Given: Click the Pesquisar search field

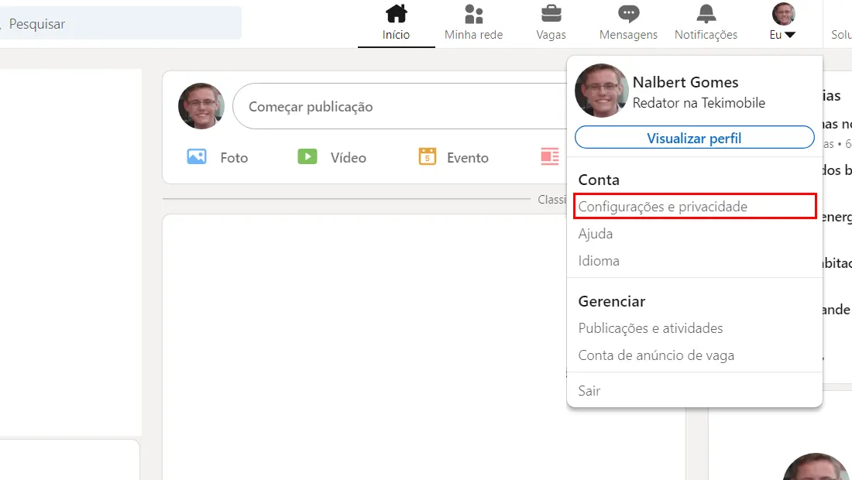Looking at the screenshot, I should [121, 23].
